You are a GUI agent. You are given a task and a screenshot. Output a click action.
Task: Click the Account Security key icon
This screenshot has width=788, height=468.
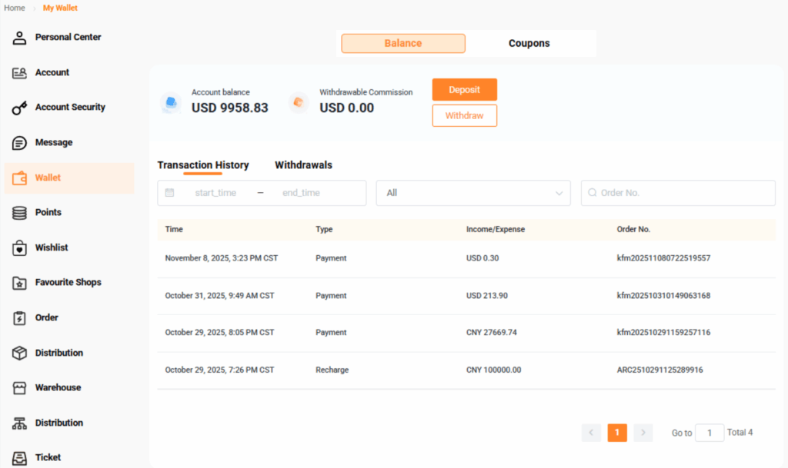coord(20,108)
